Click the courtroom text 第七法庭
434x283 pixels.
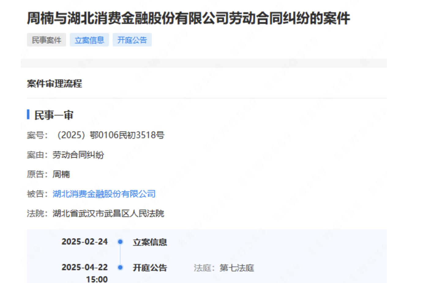pyautogui.click(x=237, y=268)
